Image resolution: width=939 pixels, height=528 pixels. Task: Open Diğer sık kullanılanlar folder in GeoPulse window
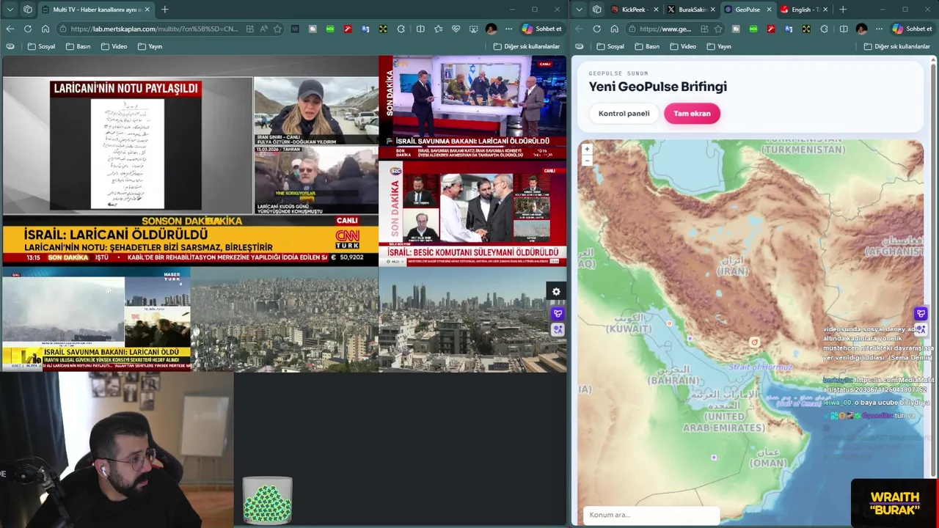pyautogui.click(x=897, y=46)
